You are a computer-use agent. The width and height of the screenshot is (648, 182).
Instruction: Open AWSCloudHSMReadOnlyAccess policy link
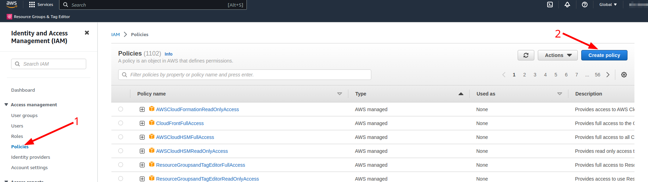coord(192,151)
